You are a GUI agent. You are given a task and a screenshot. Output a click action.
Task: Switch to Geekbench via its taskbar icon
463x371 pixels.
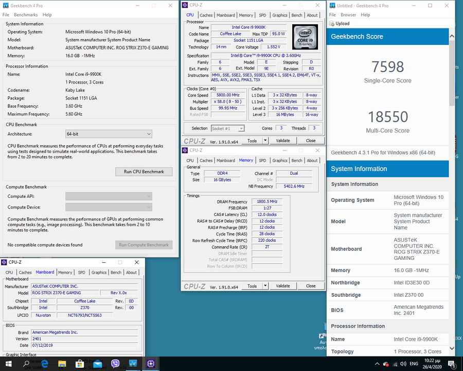(133, 364)
